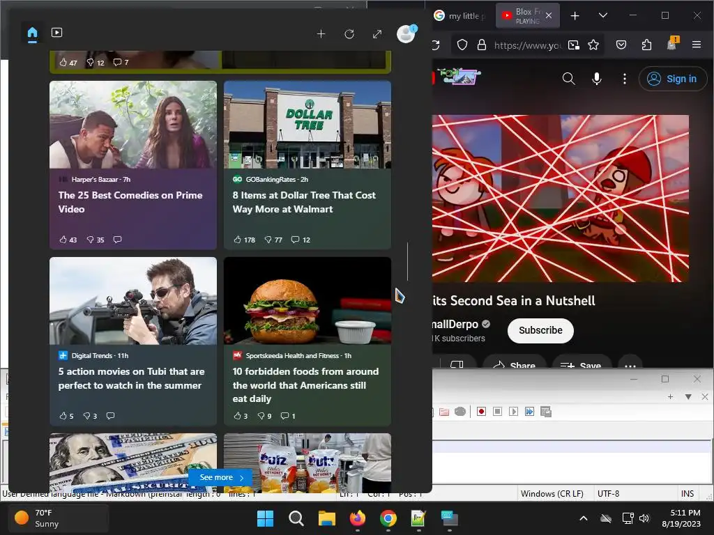Open 10 forbidden foods article
Screen dimensions: 714x535
[305, 385]
